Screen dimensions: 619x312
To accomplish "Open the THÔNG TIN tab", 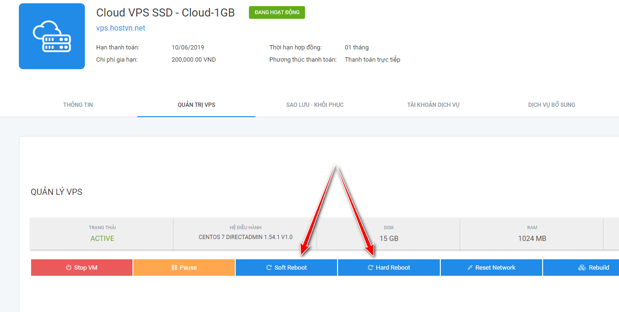I will [78, 104].
